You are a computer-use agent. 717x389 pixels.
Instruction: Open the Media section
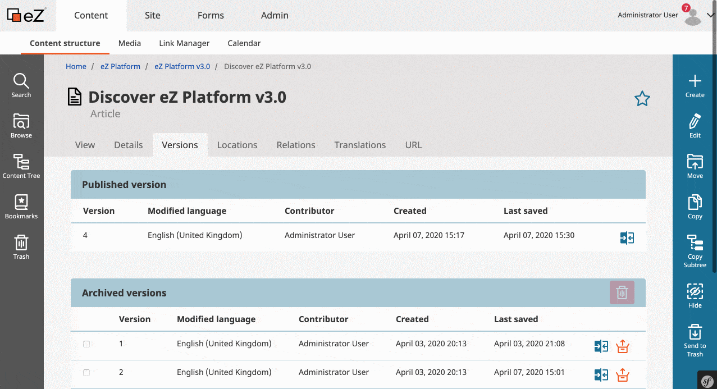130,43
